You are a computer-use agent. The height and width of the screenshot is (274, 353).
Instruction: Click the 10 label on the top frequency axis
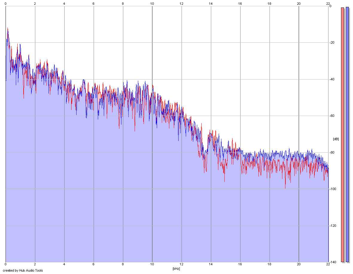click(x=152, y=4)
